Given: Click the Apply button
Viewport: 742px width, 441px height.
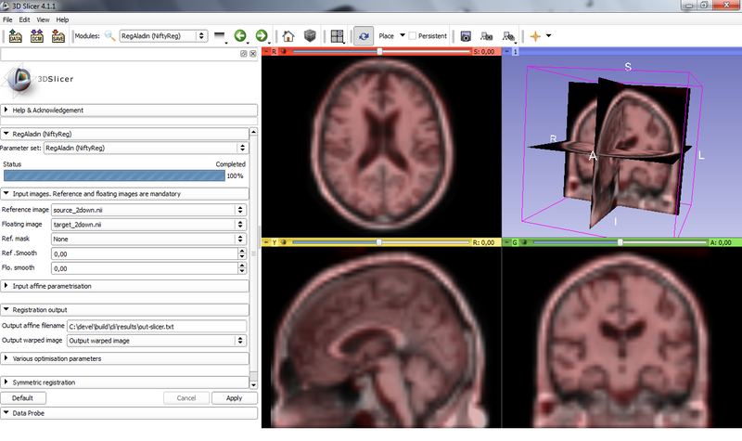Looking at the screenshot, I should tap(234, 397).
